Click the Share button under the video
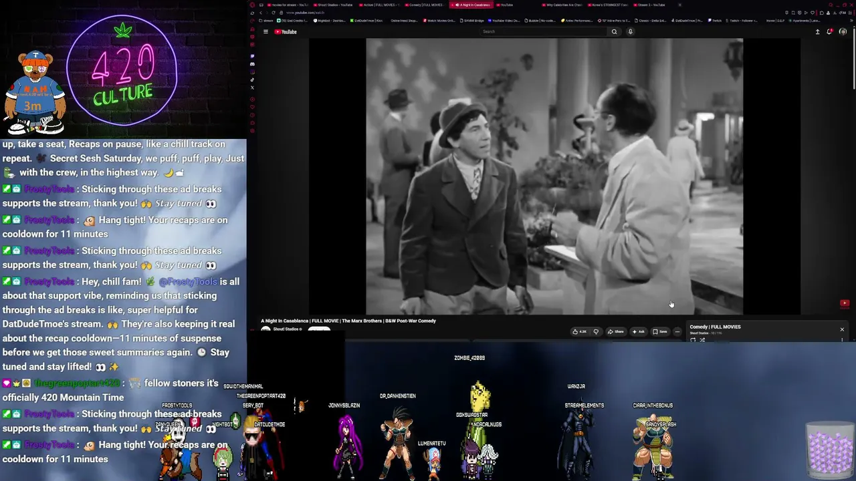The image size is (856, 481). click(615, 331)
